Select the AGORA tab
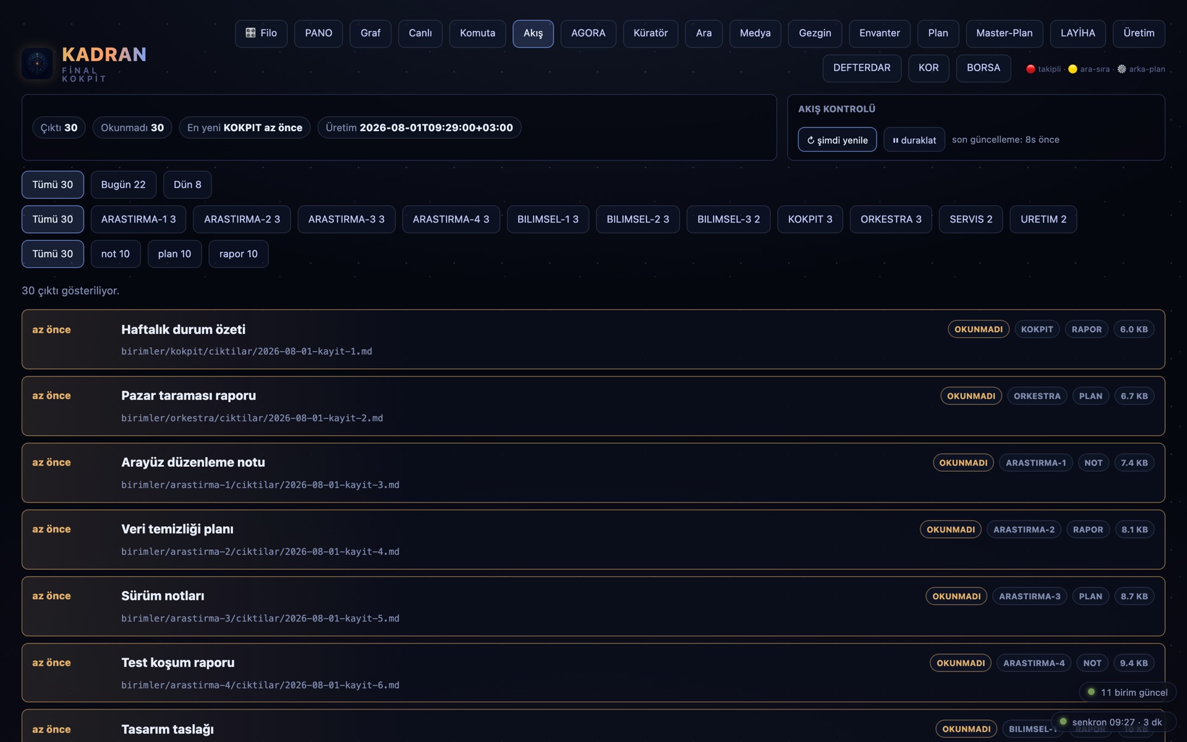The width and height of the screenshot is (1187, 742). pyautogui.click(x=588, y=33)
